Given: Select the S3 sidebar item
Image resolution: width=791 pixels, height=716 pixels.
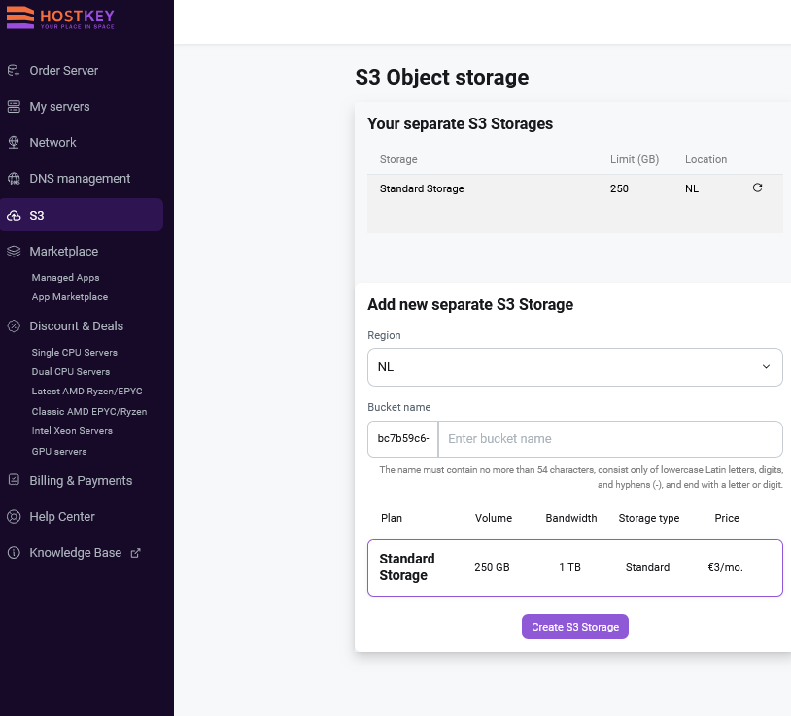Looking at the screenshot, I should (x=82, y=216).
